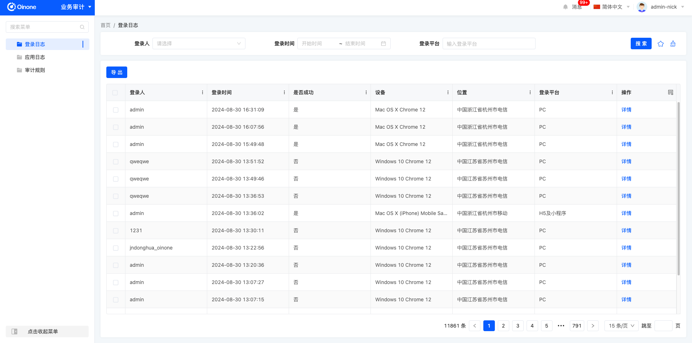Focus the 输入登录平台 input field
Screen dimensions: 692x343
pyautogui.click(x=489, y=44)
